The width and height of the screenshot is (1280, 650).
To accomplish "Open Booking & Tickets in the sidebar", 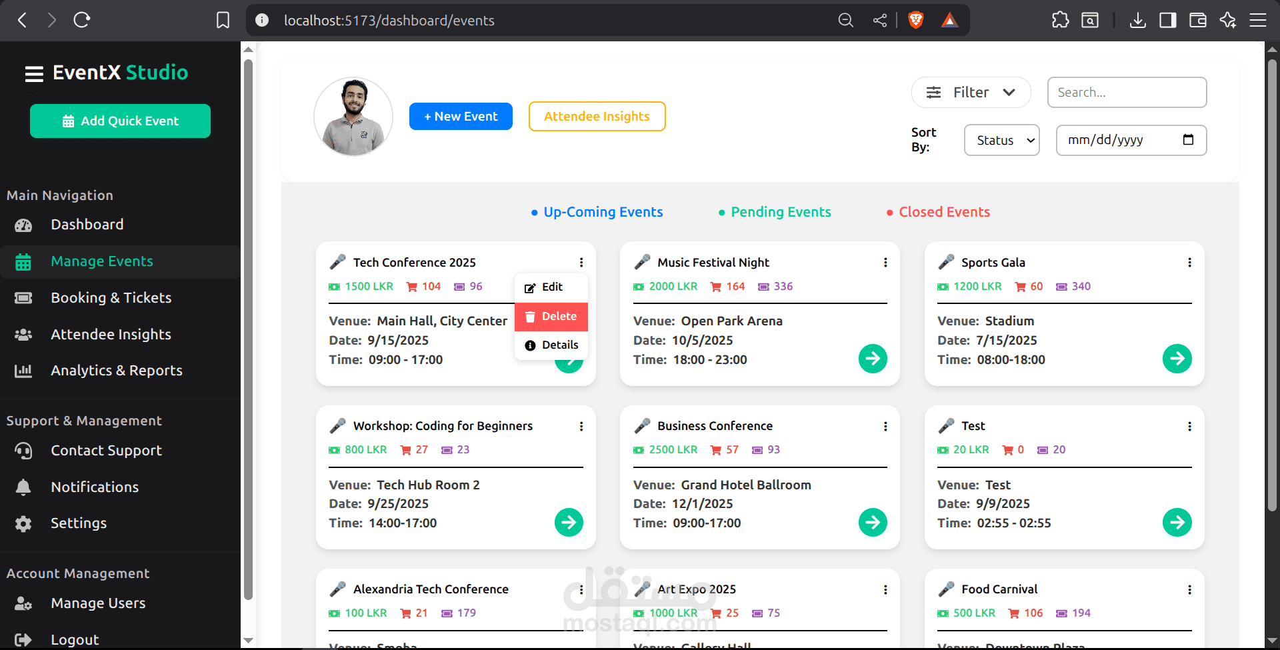I will click(x=120, y=298).
